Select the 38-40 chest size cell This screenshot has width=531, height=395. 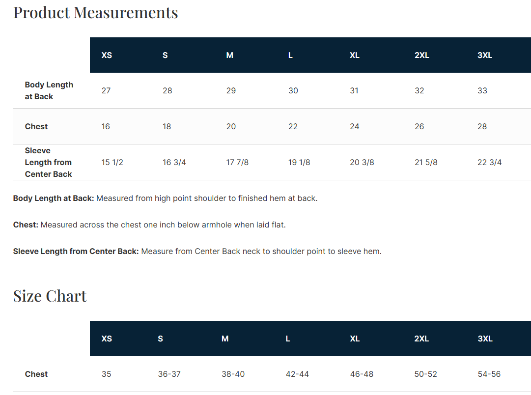click(x=233, y=374)
